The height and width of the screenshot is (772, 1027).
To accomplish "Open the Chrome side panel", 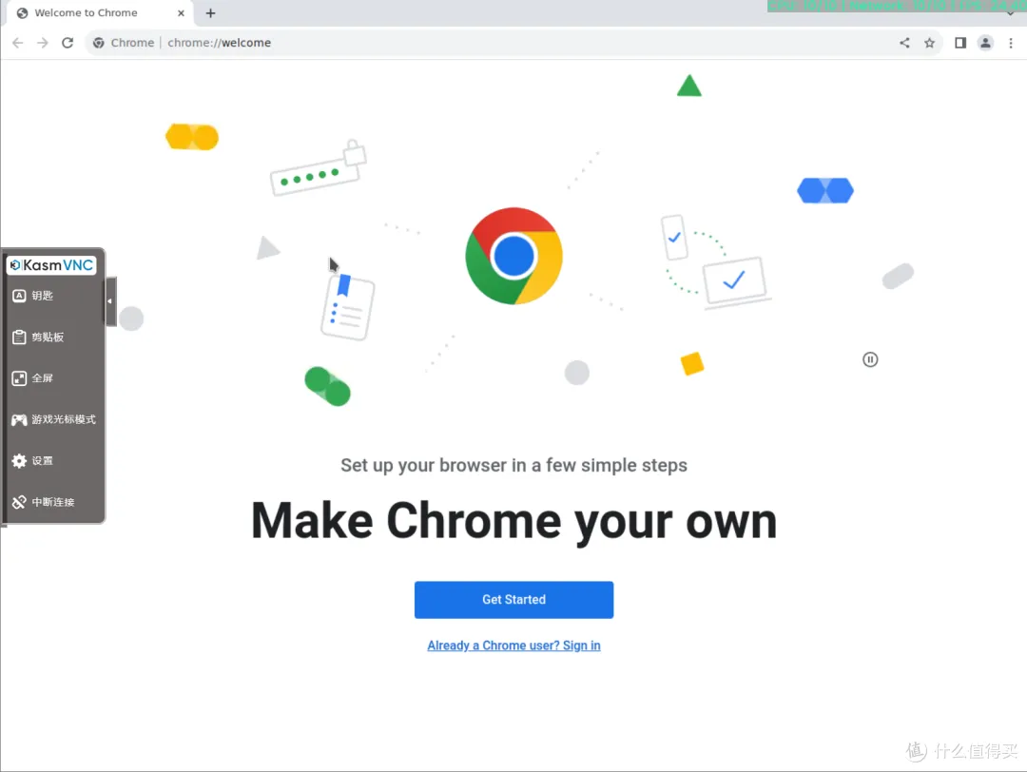I will pos(960,43).
